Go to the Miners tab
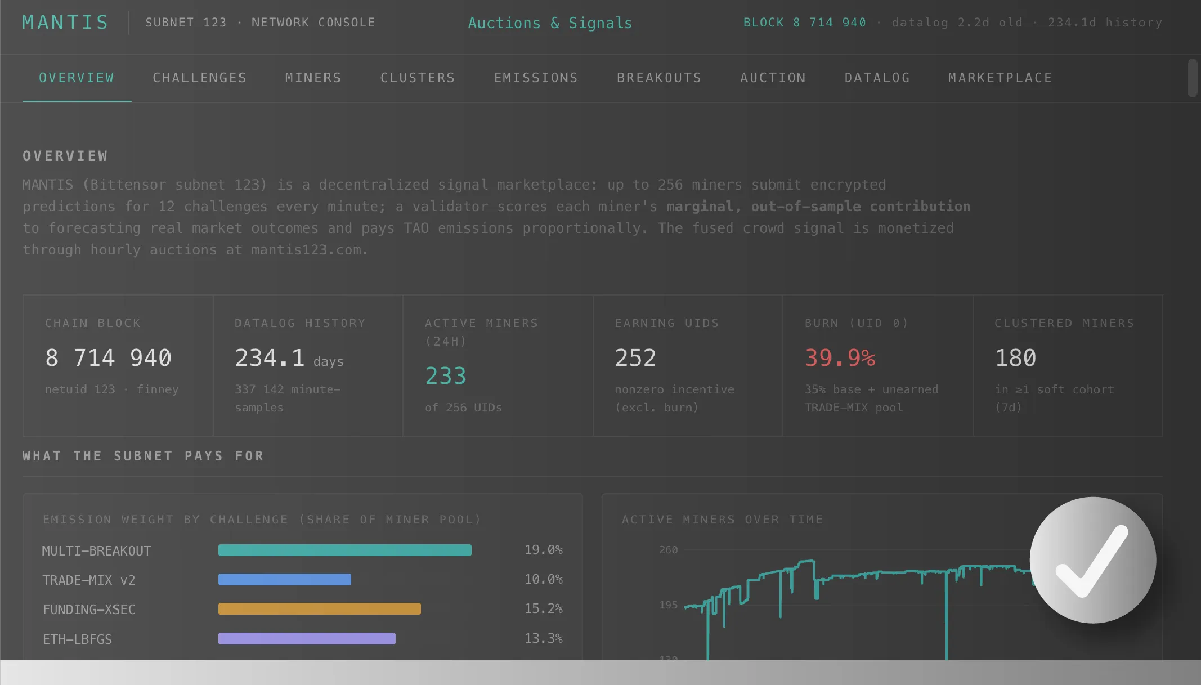 (313, 78)
